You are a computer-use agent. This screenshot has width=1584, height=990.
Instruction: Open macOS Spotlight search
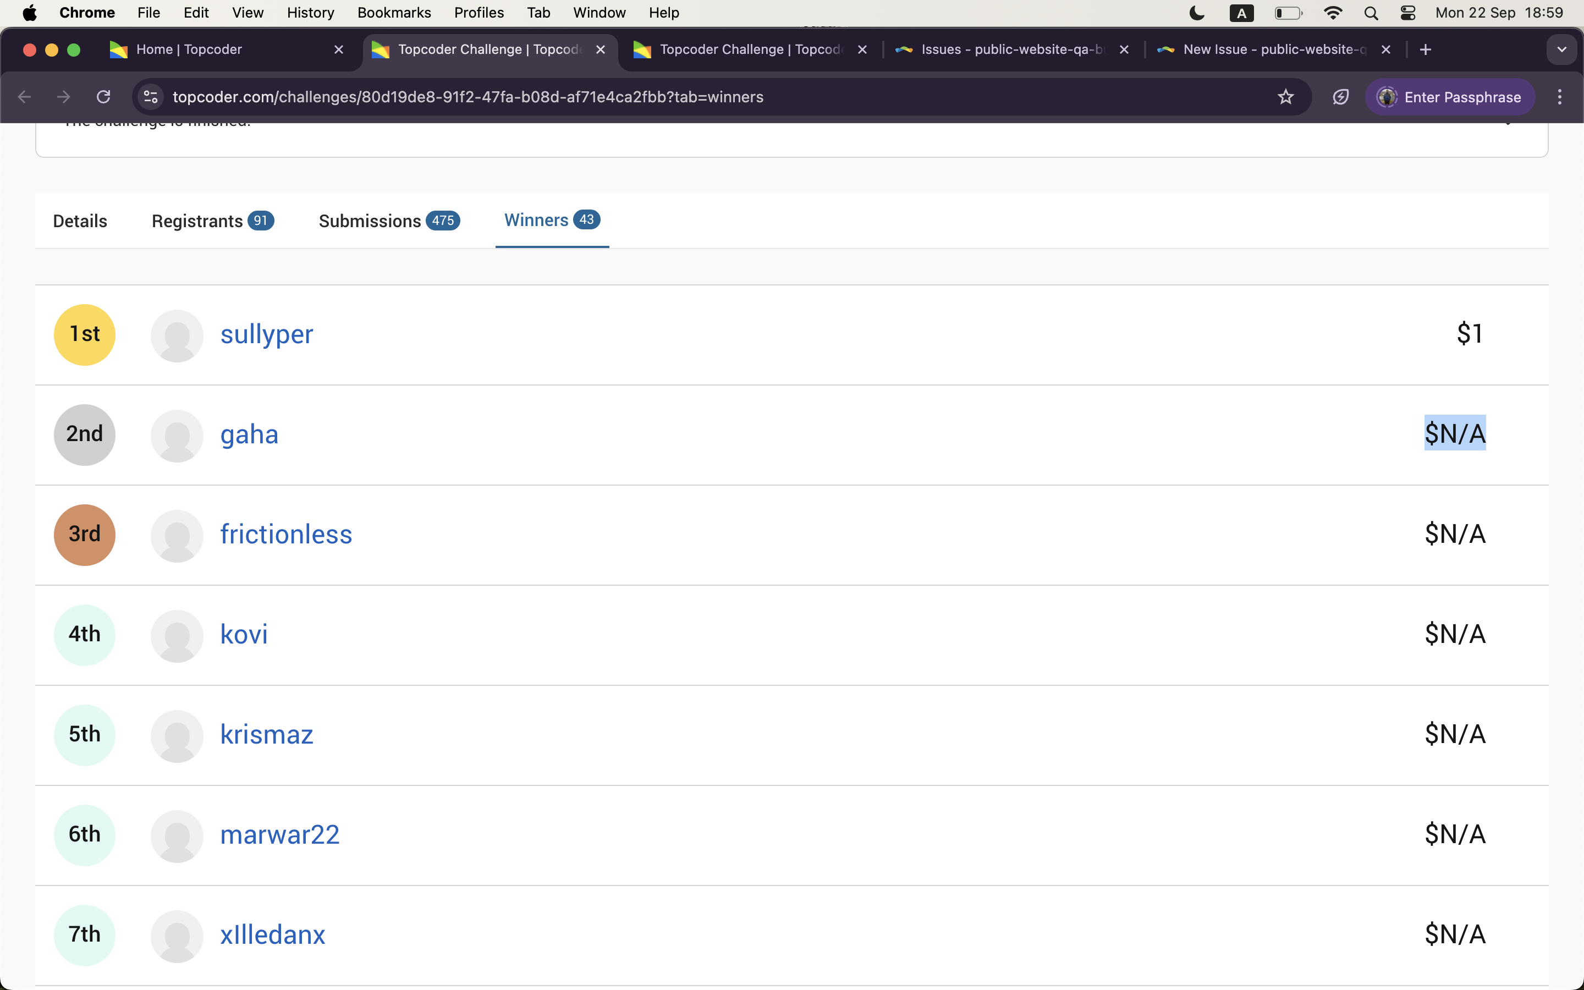(x=1371, y=13)
